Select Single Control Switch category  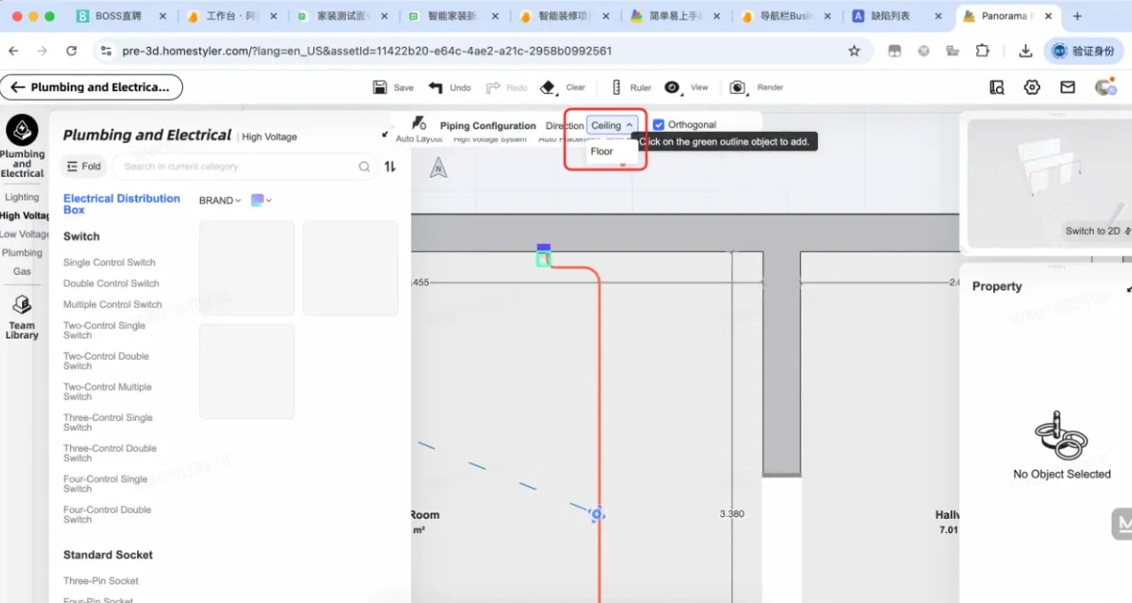(109, 263)
